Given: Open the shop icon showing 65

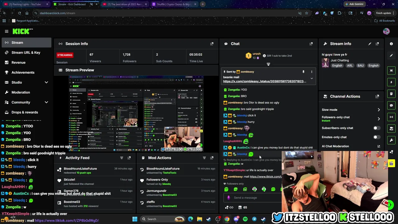Looking at the screenshot, I should (x=243, y=208).
